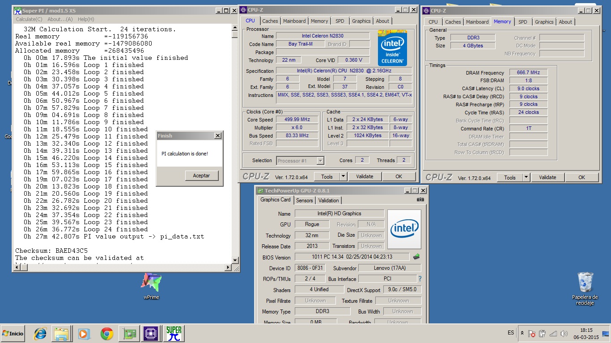Click the power plug tray icon
The height and width of the screenshot is (343, 611).
click(543, 334)
